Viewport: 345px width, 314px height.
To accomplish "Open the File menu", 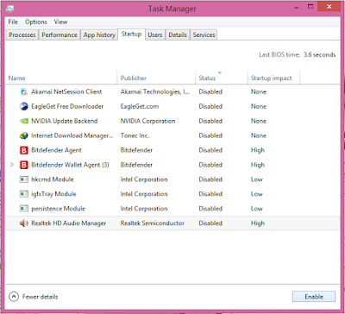I will point(13,22).
